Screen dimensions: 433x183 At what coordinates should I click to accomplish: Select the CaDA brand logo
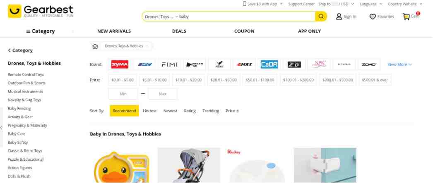[269, 64]
